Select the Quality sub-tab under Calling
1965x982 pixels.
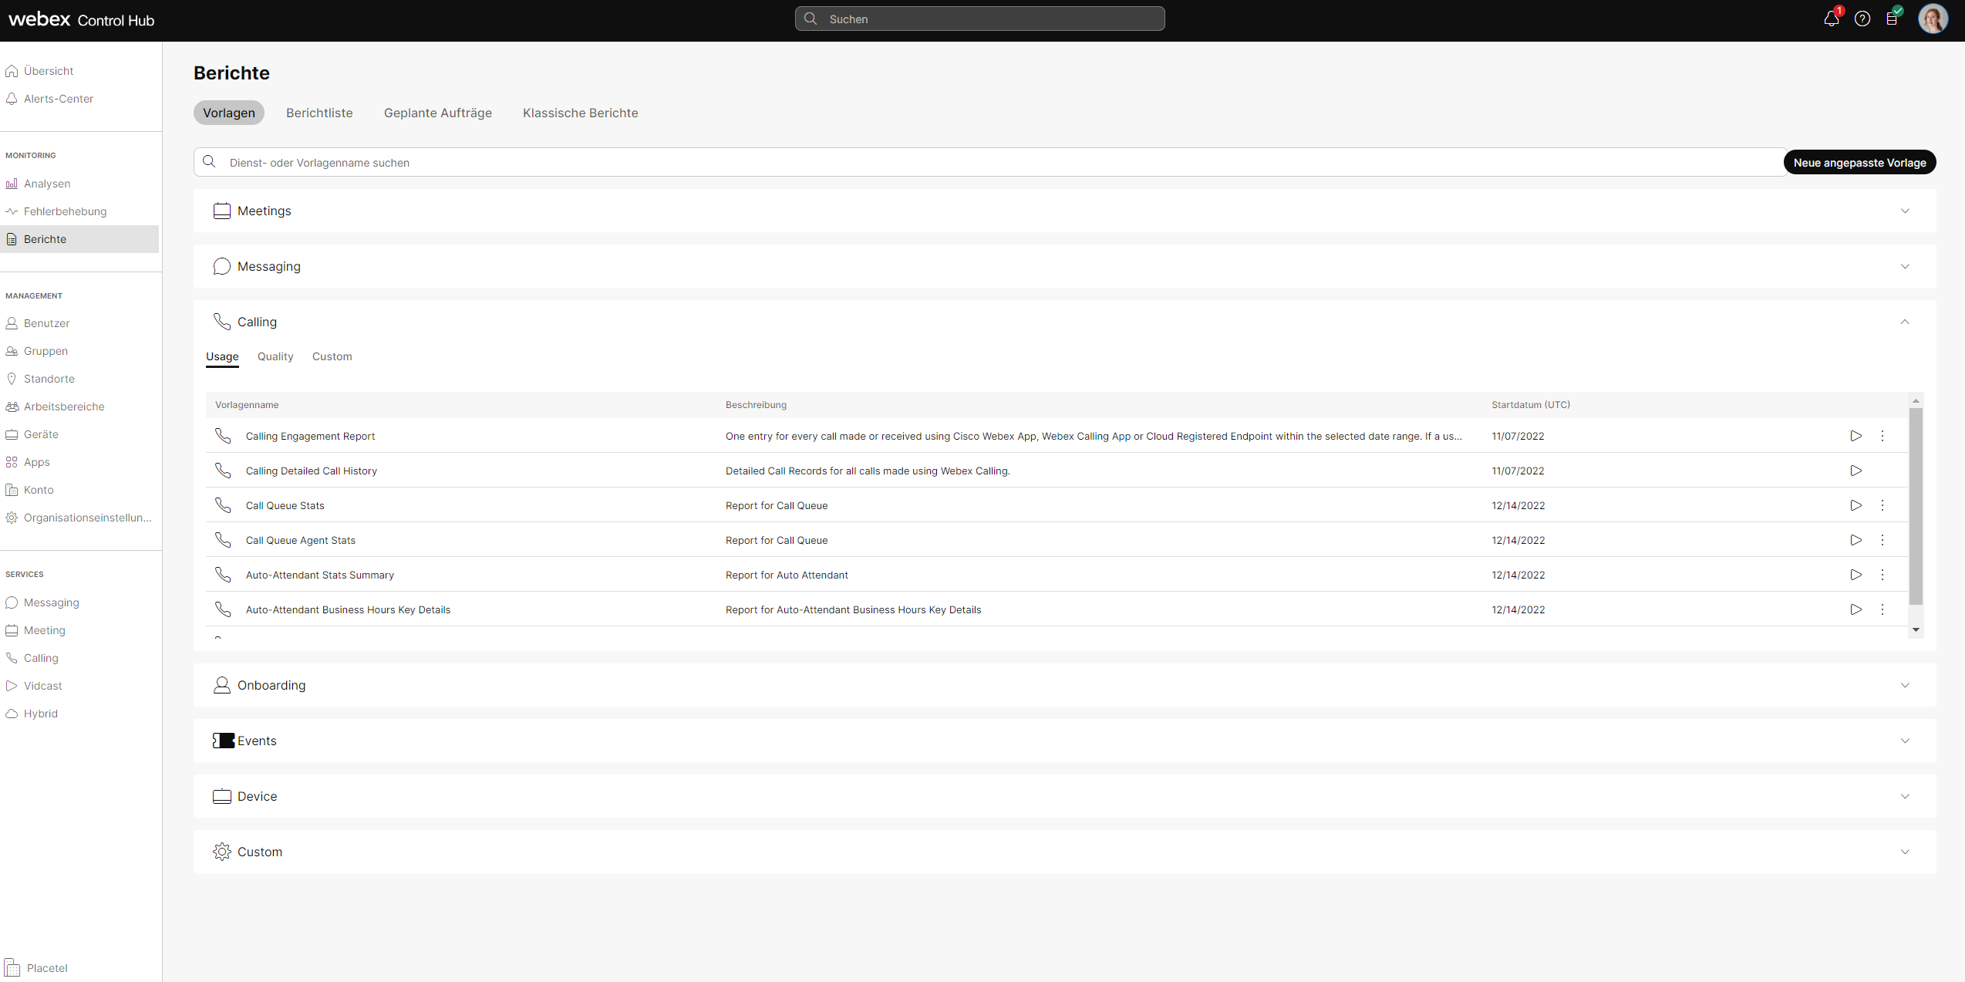click(x=275, y=356)
